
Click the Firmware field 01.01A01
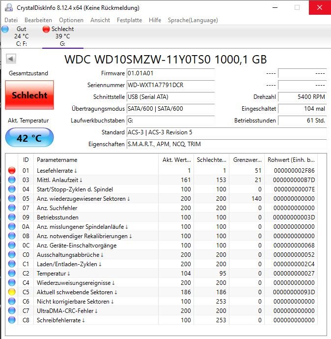click(x=170, y=73)
